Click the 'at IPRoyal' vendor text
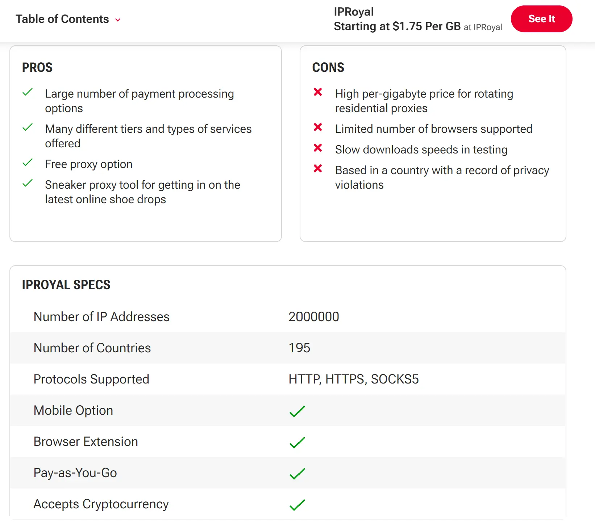The image size is (595, 529). [483, 27]
